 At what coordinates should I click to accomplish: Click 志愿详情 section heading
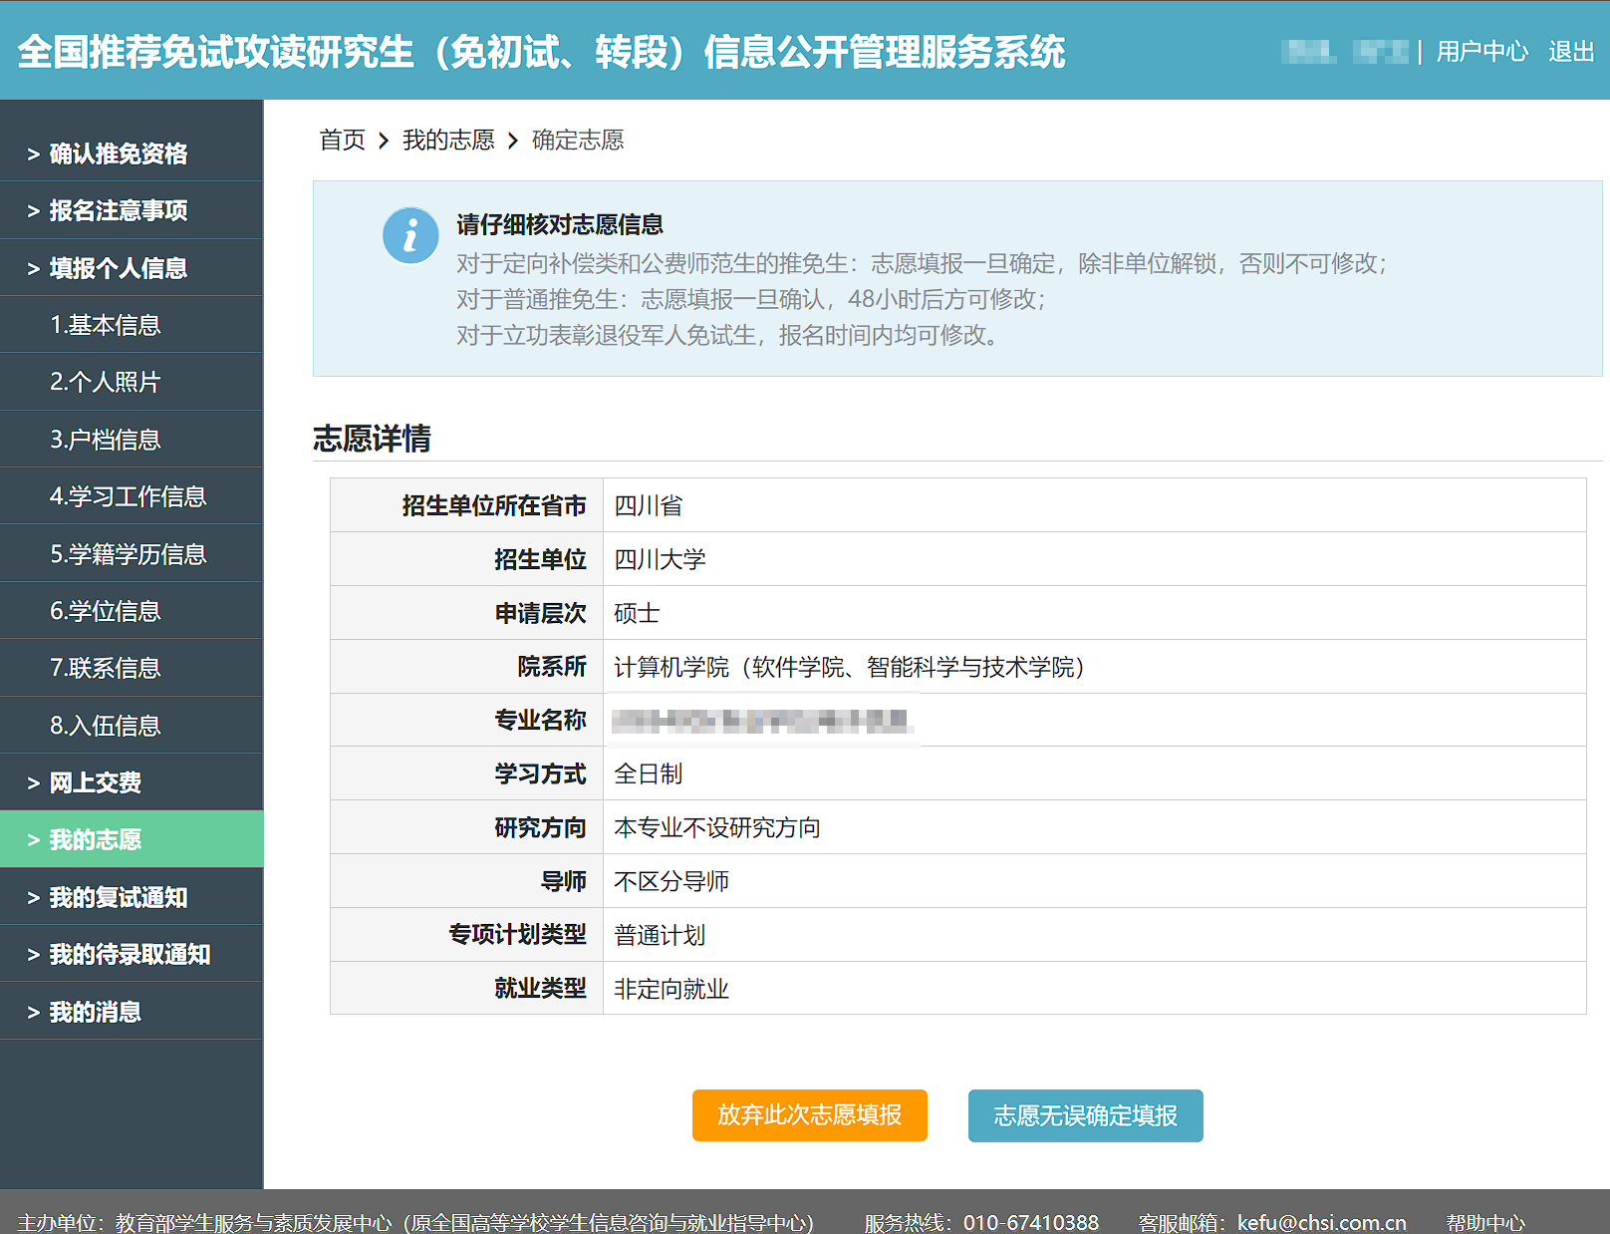(x=372, y=439)
